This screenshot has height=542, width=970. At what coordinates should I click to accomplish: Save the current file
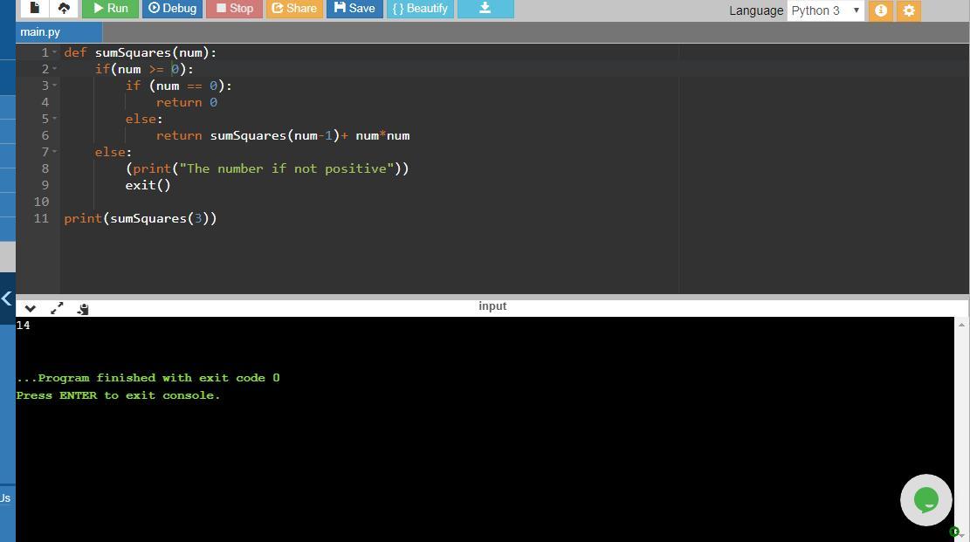pos(354,8)
